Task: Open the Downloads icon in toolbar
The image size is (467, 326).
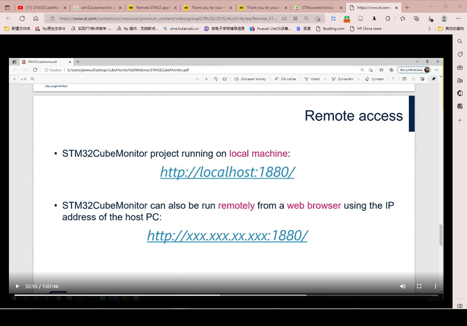Action: 431,19
